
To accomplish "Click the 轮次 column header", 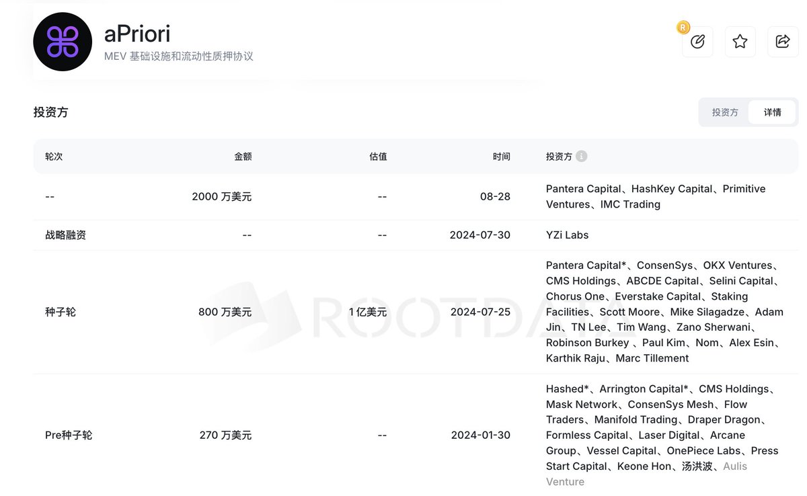I will pos(54,156).
